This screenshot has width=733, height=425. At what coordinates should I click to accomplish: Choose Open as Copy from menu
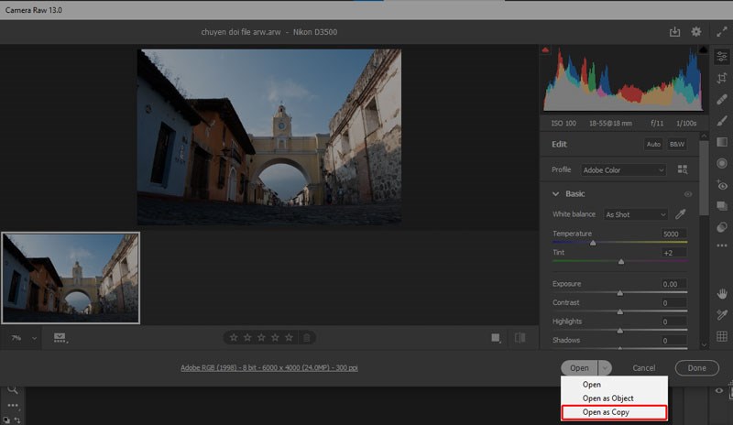click(x=606, y=412)
